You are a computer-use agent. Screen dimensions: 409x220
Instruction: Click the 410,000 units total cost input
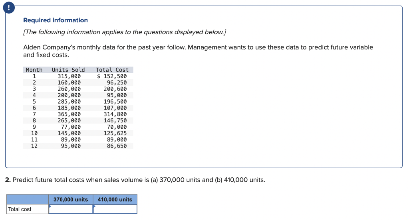click(x=115, y=209)
